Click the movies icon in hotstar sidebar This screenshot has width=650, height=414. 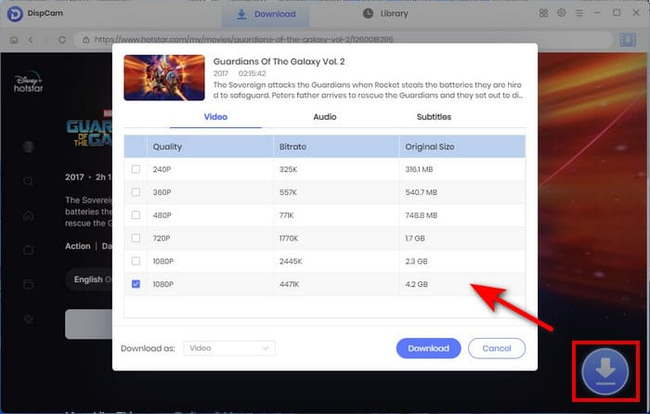28,284
